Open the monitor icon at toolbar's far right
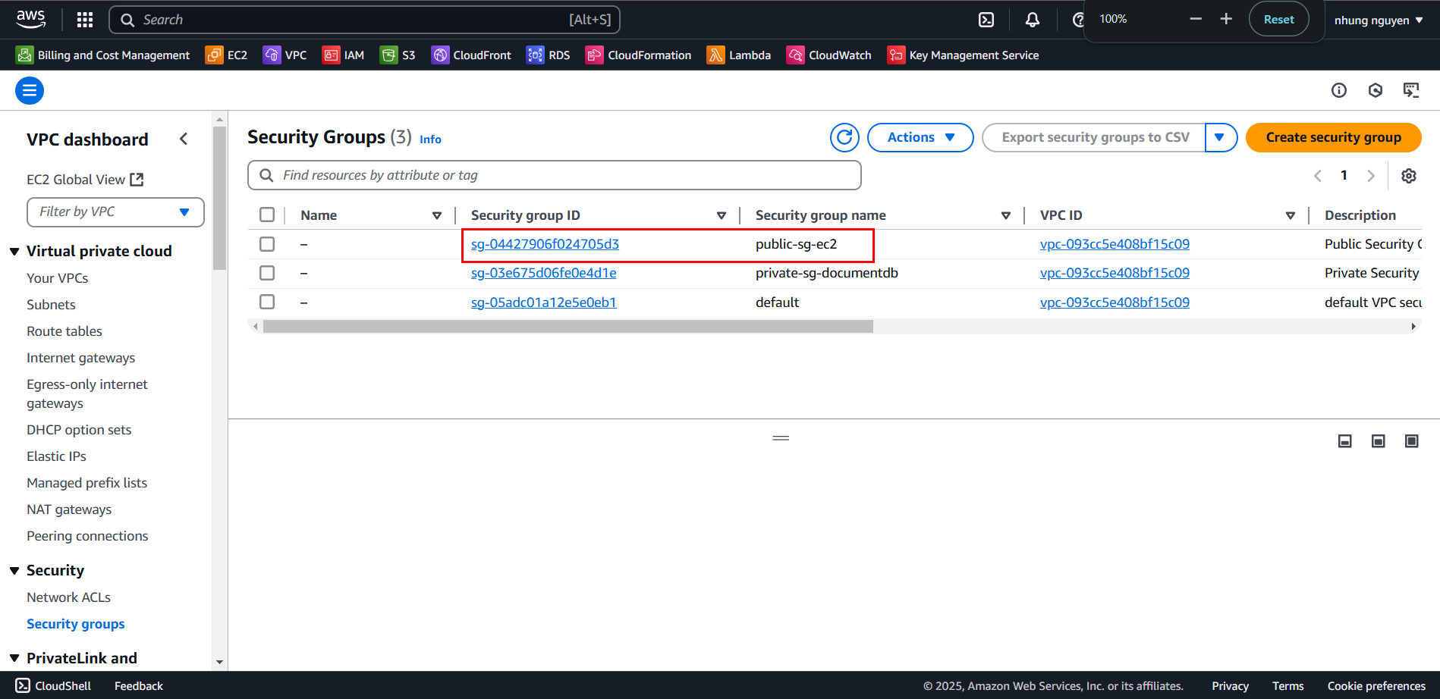 coord(1411,90)
